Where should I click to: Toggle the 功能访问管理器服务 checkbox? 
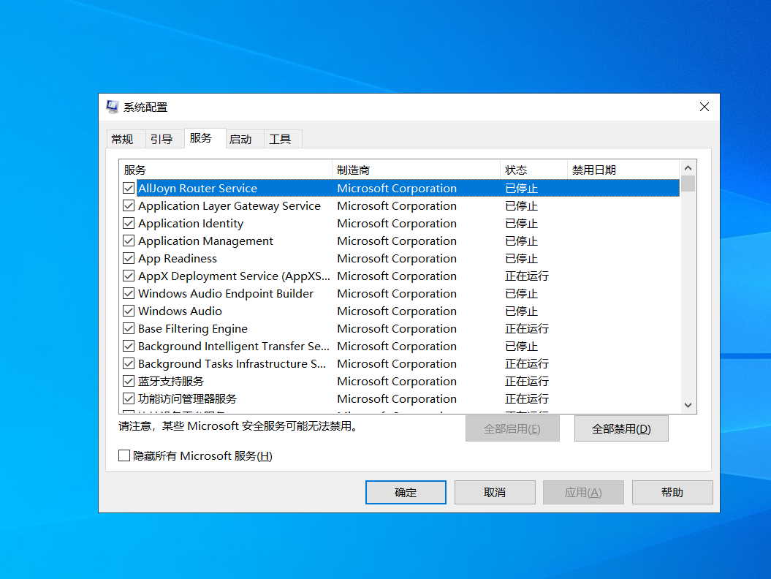pyautogui.click(x=129, y=399)
